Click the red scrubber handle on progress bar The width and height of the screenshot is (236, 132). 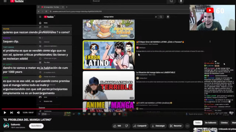coord(86,109)
